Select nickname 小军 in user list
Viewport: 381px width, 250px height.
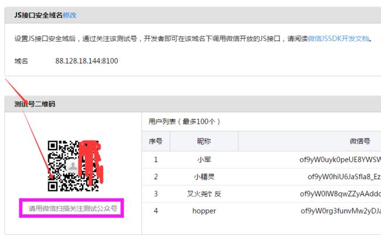coord(204,160)
